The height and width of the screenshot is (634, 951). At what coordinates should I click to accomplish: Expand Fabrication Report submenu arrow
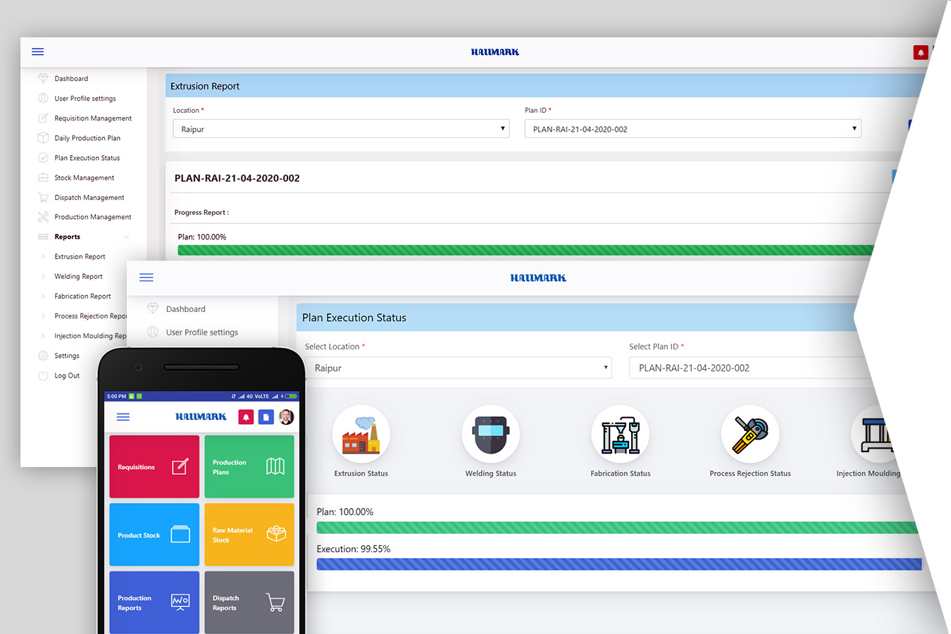[43, 296]
